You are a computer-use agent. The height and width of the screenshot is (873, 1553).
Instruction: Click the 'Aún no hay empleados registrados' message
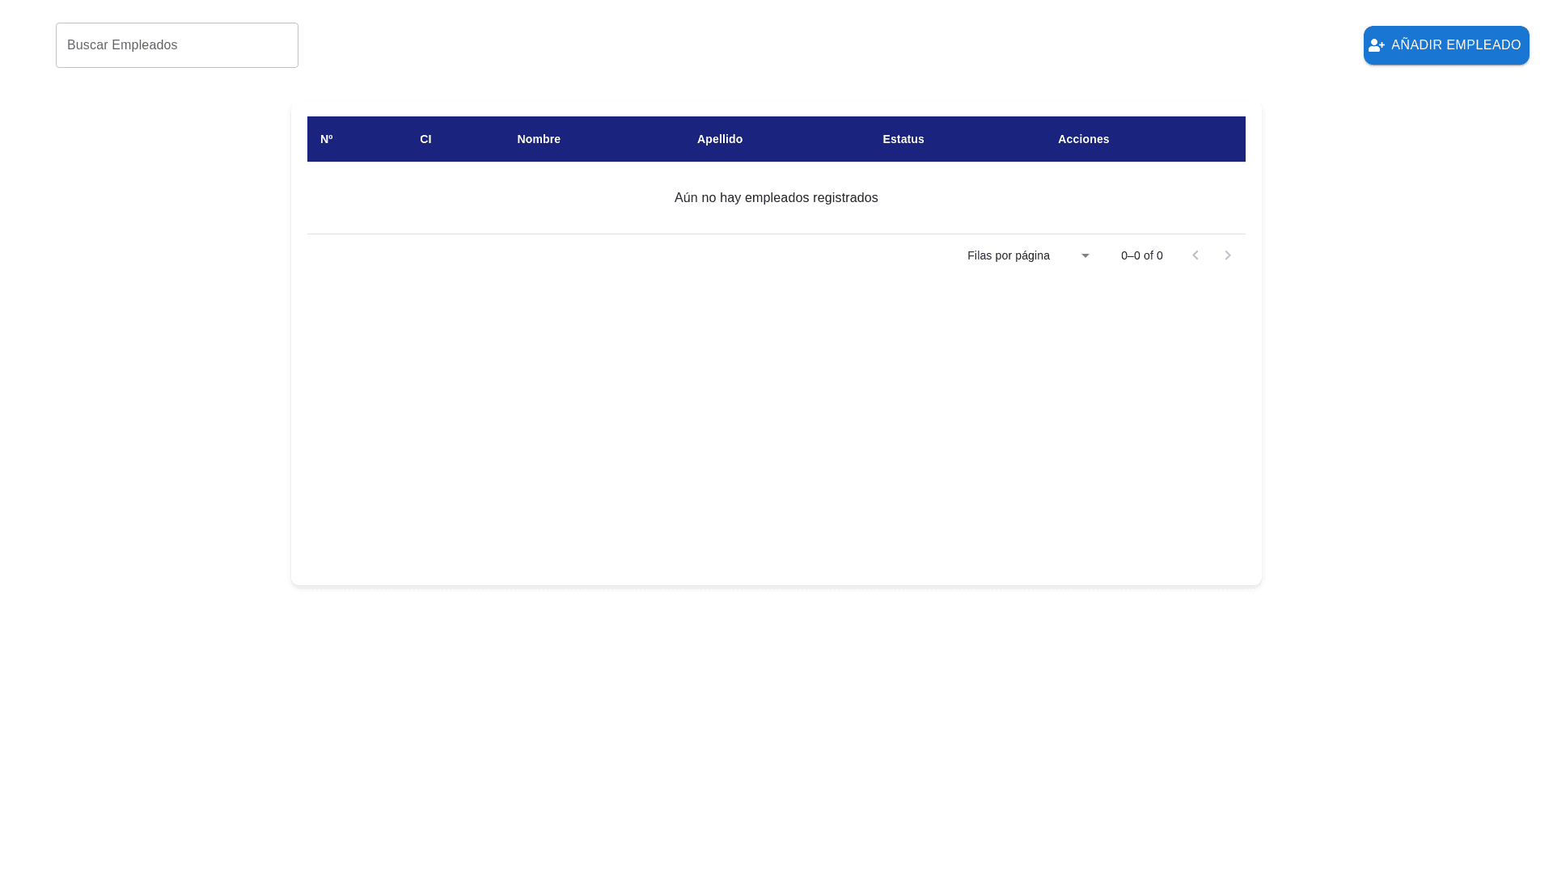(x=776, y=198)
